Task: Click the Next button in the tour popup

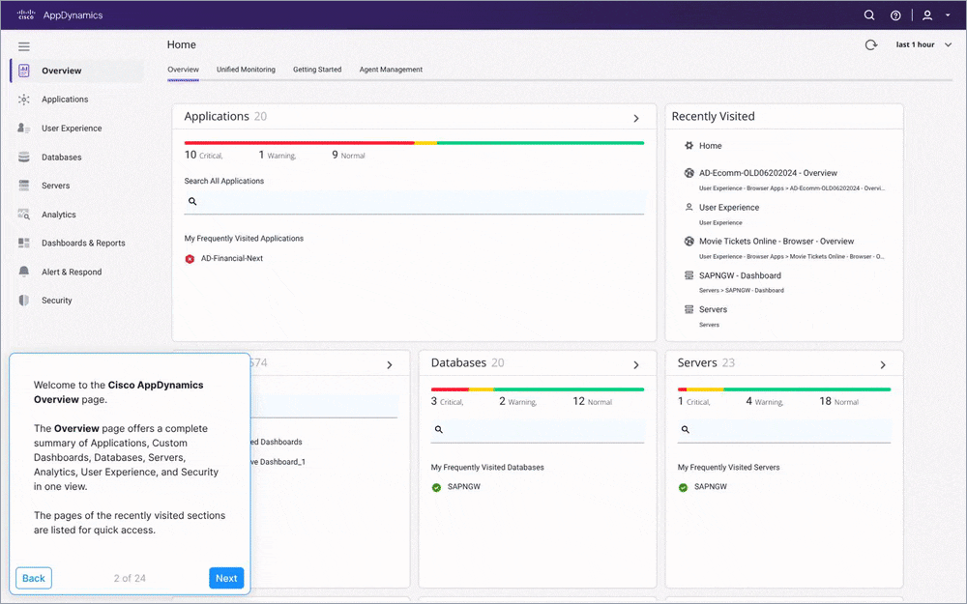Action: [x=226, y=578]
